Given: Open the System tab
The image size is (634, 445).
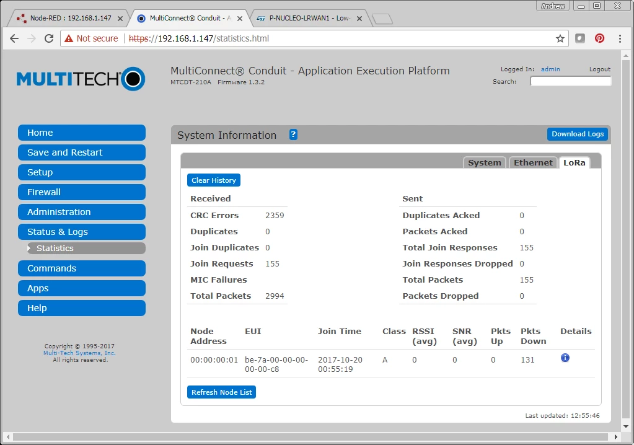Looking at the screenshot, I should coord(485,162).
